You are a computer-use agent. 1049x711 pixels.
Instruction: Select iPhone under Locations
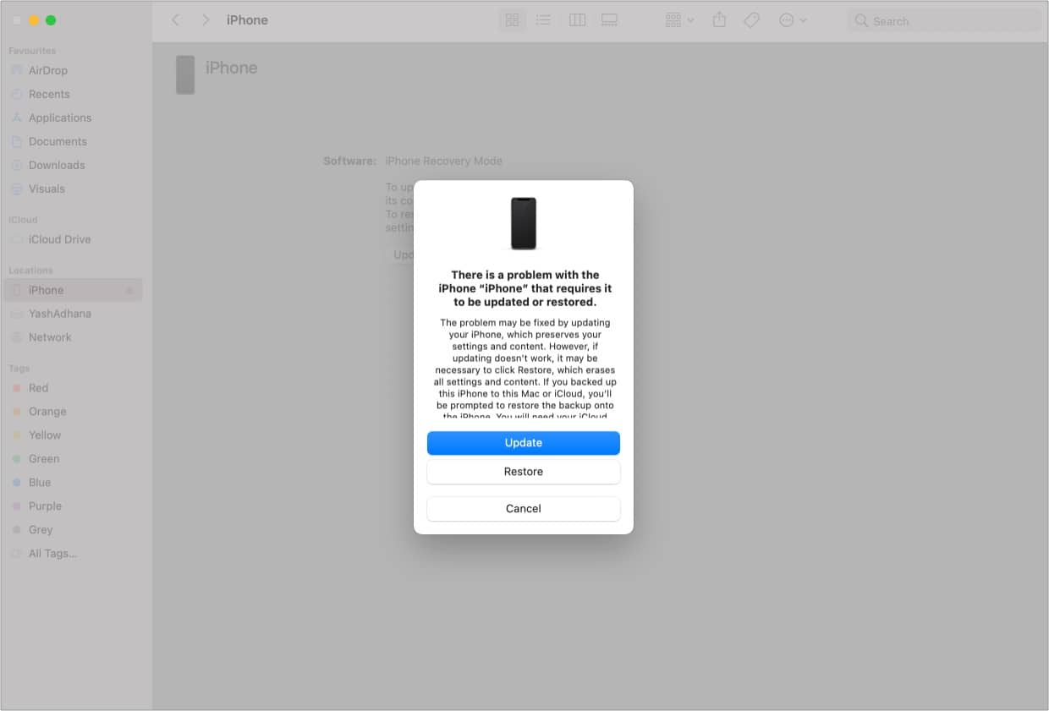pyautogui.click(x=72, y=291)
